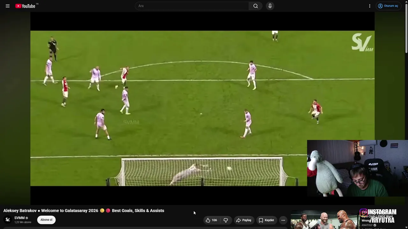Focus the 'Ara' search field
This screenshot has width=408, height=229.
tap(192, 6)
